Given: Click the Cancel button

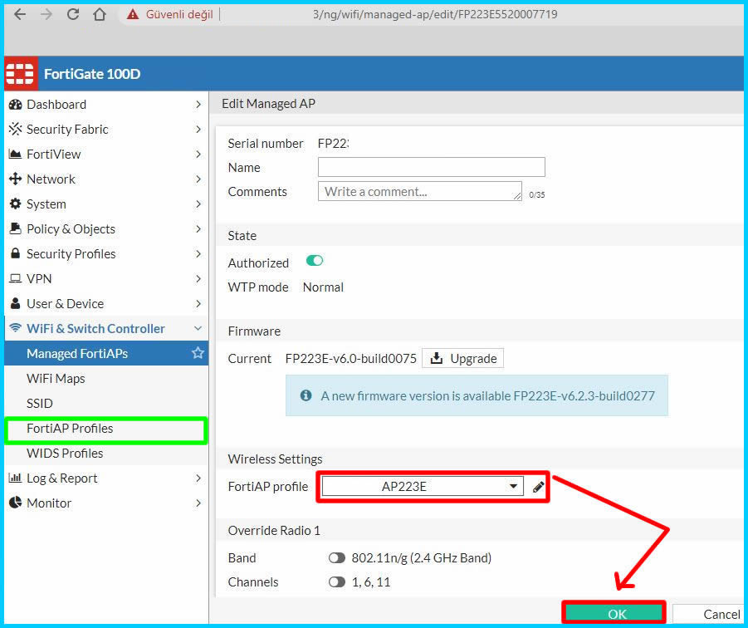Looking at the screenshot, I should pyautogui.click(x=709, y=614).
